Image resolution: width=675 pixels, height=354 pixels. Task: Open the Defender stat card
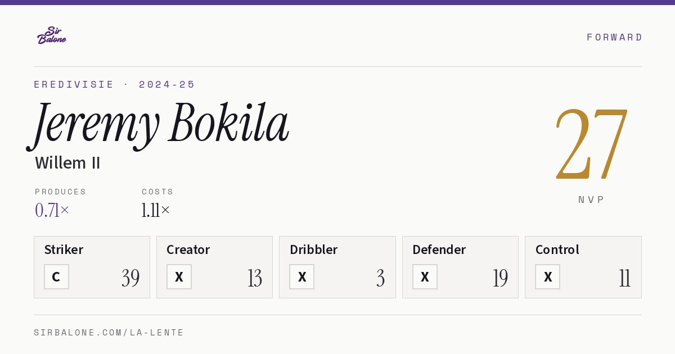[460, 267]
